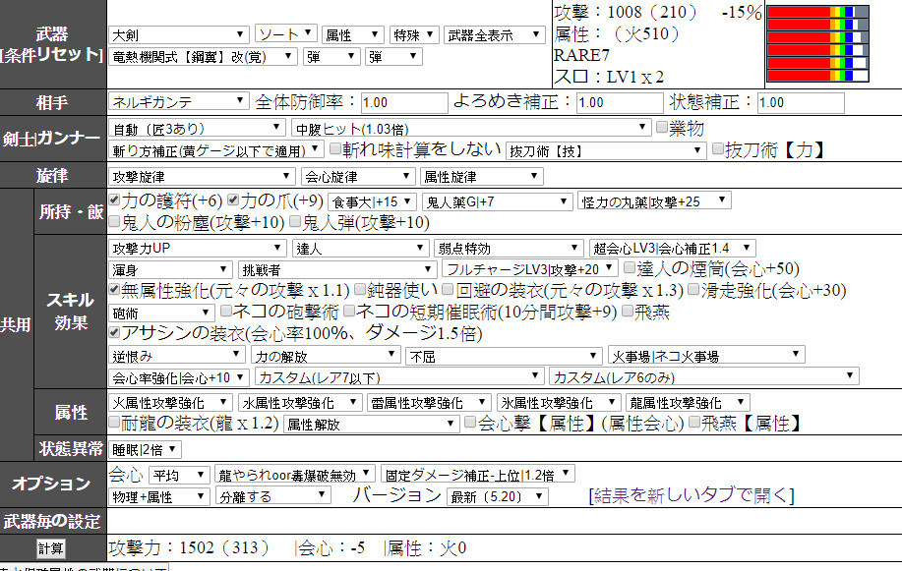Image resolution: width=902 pixels, height=571 pixels.
Task: Check 滑走強化(会心+30) checkbox
Action: (x=693, y=289)
